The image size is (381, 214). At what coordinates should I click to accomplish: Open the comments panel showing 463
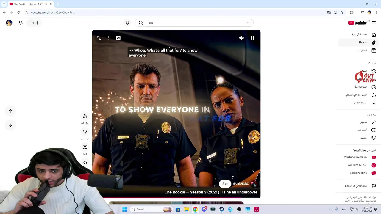[x=85, y=147]
